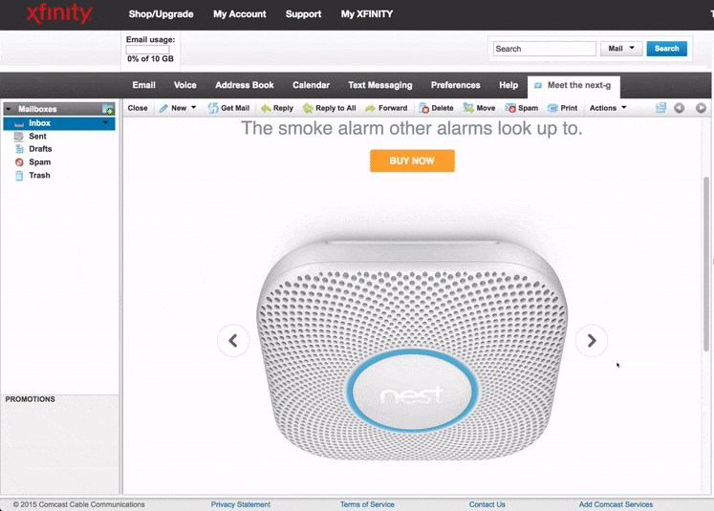The width and height of the screenshot is (714, 511).
Task: Click the Xfinity logo
Action: pos(59,13)
